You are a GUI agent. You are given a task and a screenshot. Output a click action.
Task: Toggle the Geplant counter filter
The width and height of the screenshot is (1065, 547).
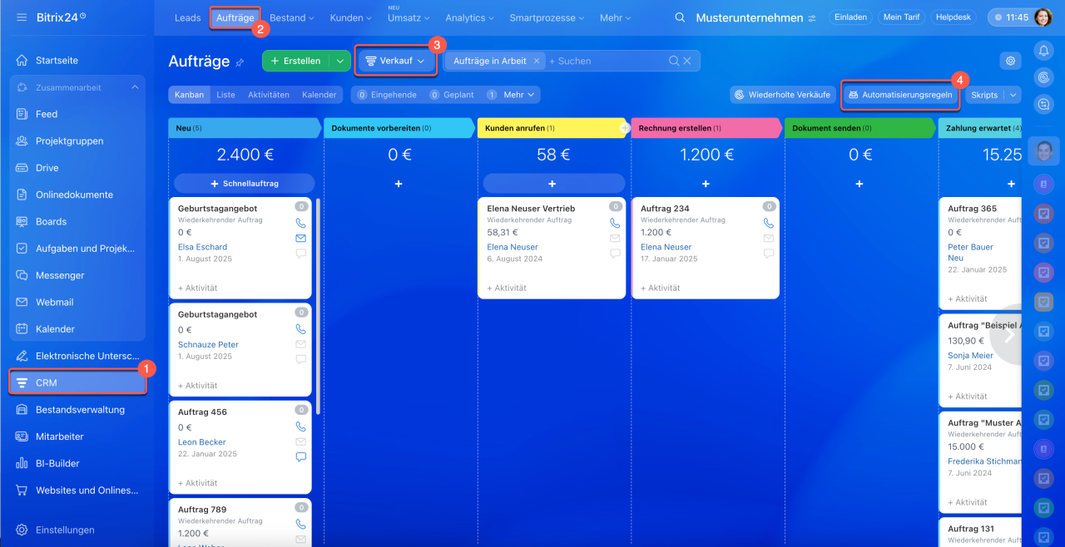(x=452, y=95)
